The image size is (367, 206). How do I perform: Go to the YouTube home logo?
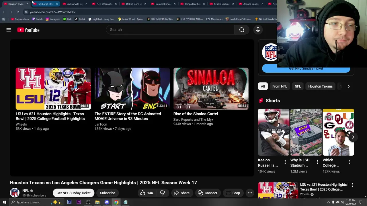(28, 30)
